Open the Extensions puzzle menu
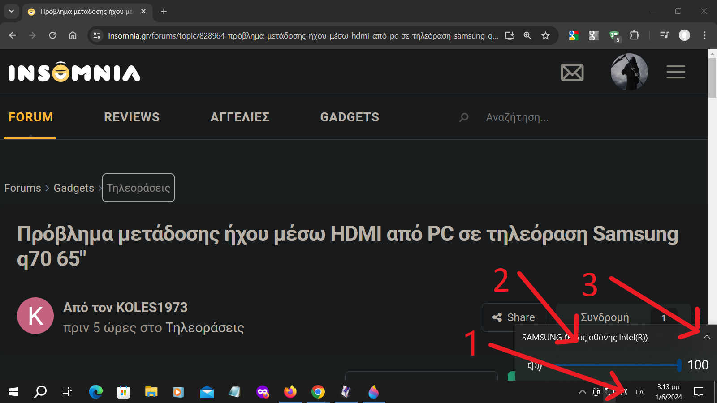The width and height of the screenshot is (717, 403). point(635,35)
